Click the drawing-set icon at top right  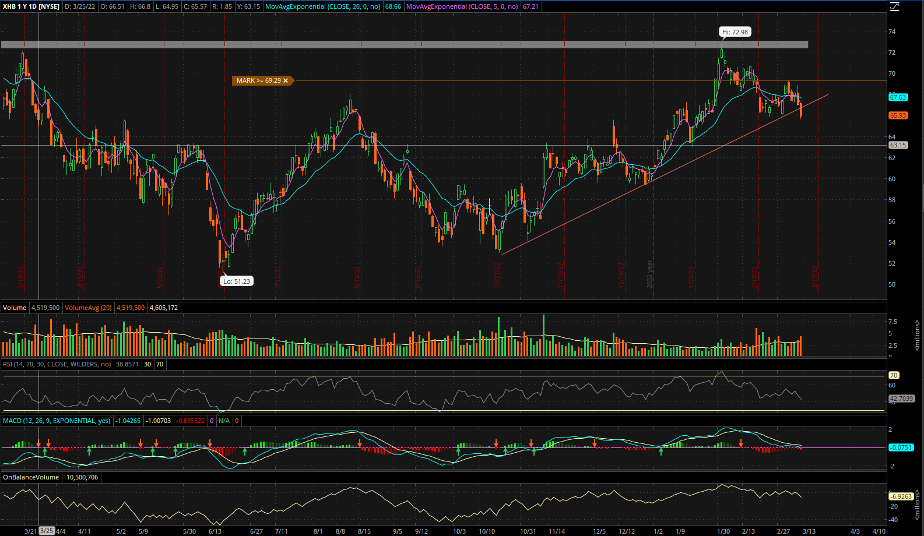pos(894,6)
